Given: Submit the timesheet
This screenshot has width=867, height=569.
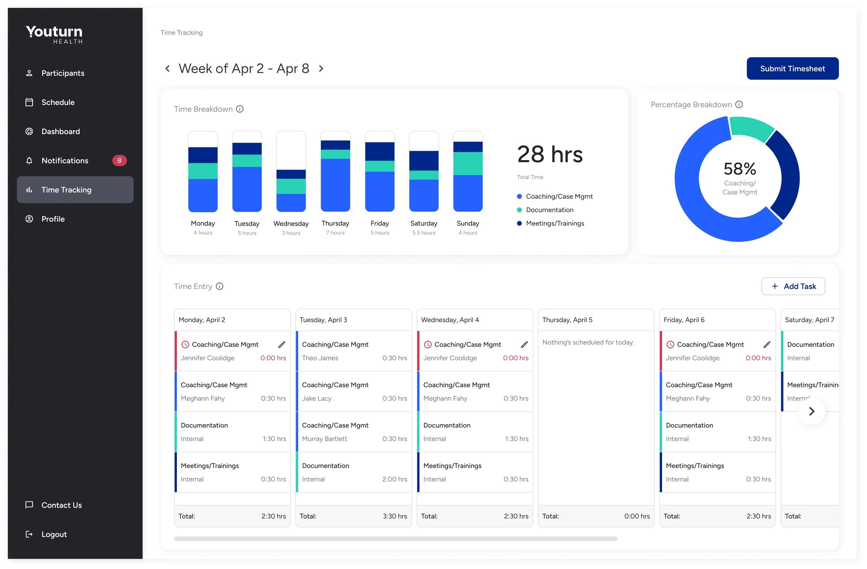Looking at the screenshot, I should 793,69.
